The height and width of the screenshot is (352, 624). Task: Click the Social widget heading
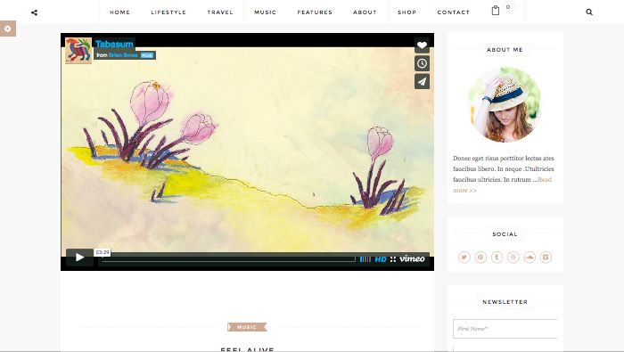pyautogui.click(x=505, y=234)
